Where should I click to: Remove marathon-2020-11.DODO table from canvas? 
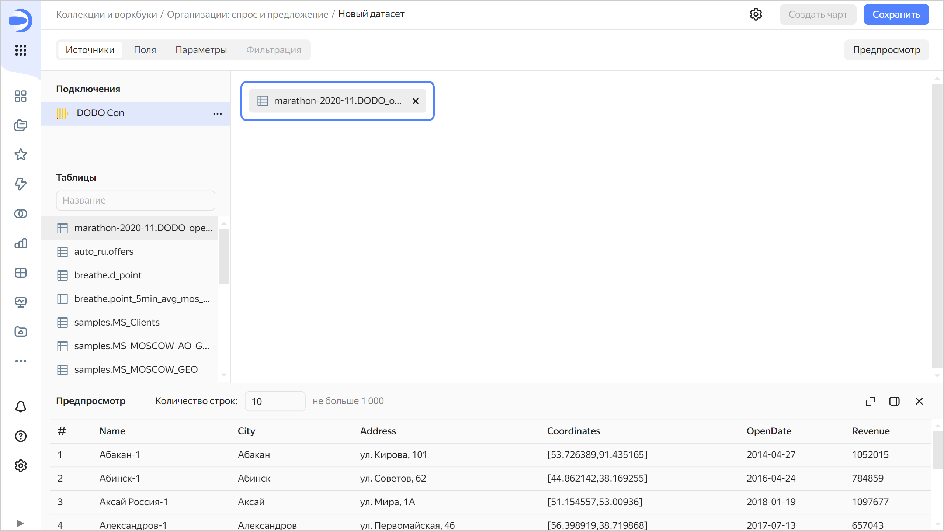point(416,101)
